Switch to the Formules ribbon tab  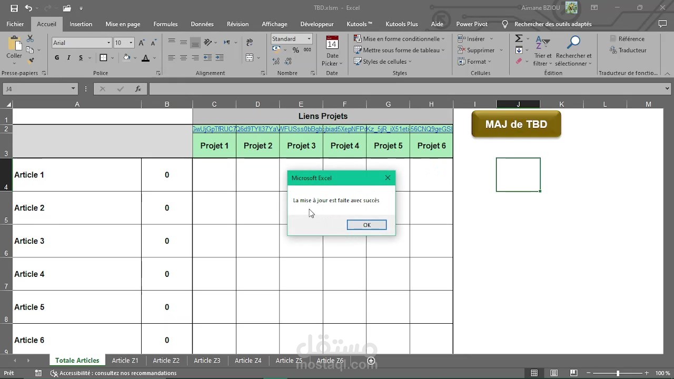pyautogui.click(x=165, y=24)
